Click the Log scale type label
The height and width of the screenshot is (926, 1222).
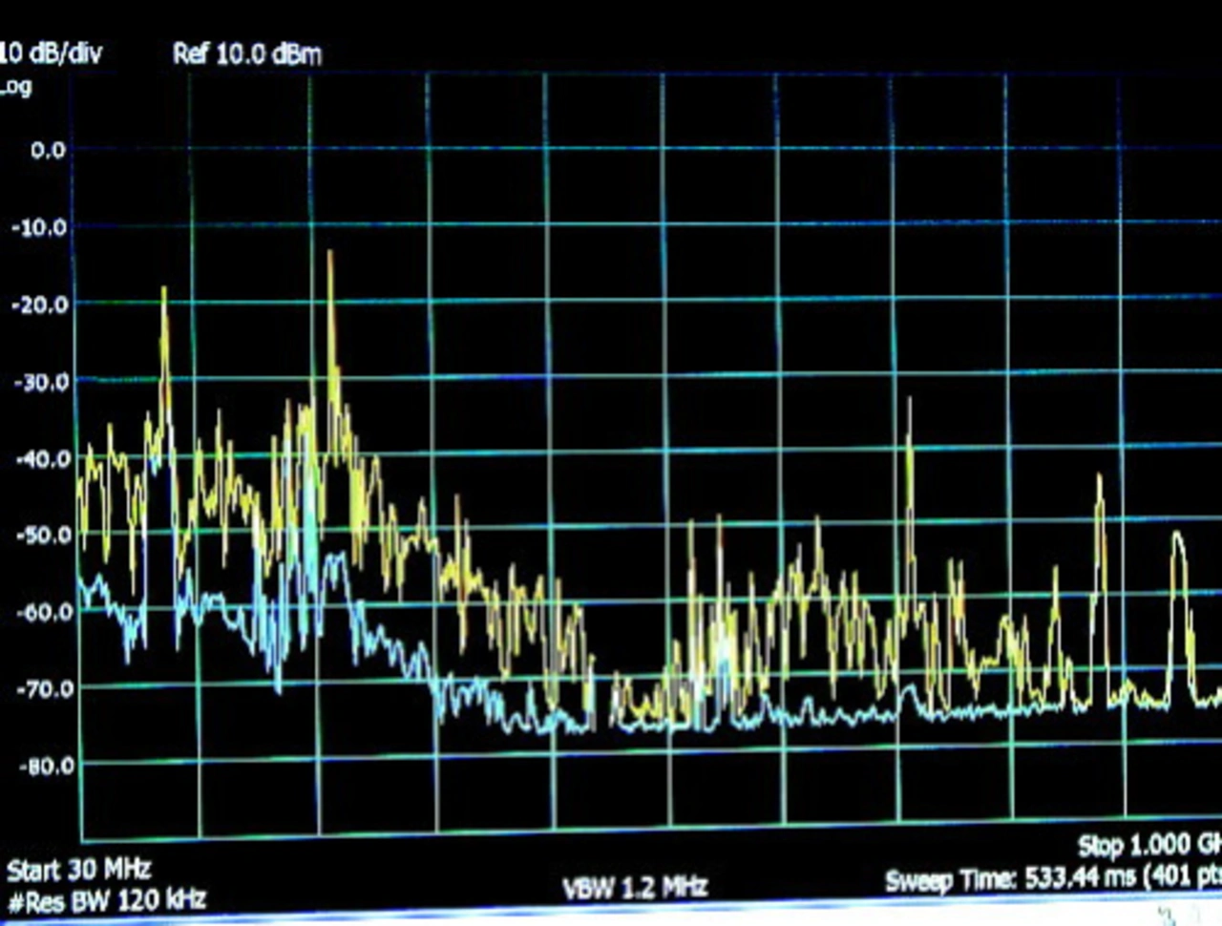[16, 87]
